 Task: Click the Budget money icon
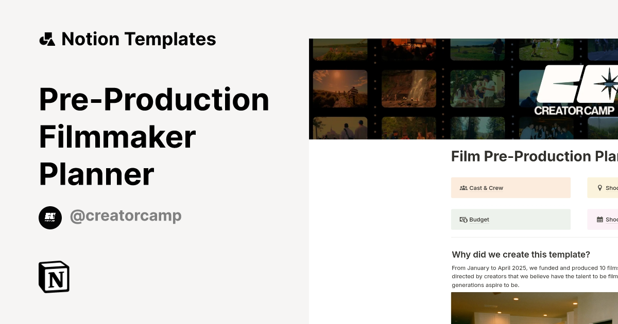coord(463,220)
